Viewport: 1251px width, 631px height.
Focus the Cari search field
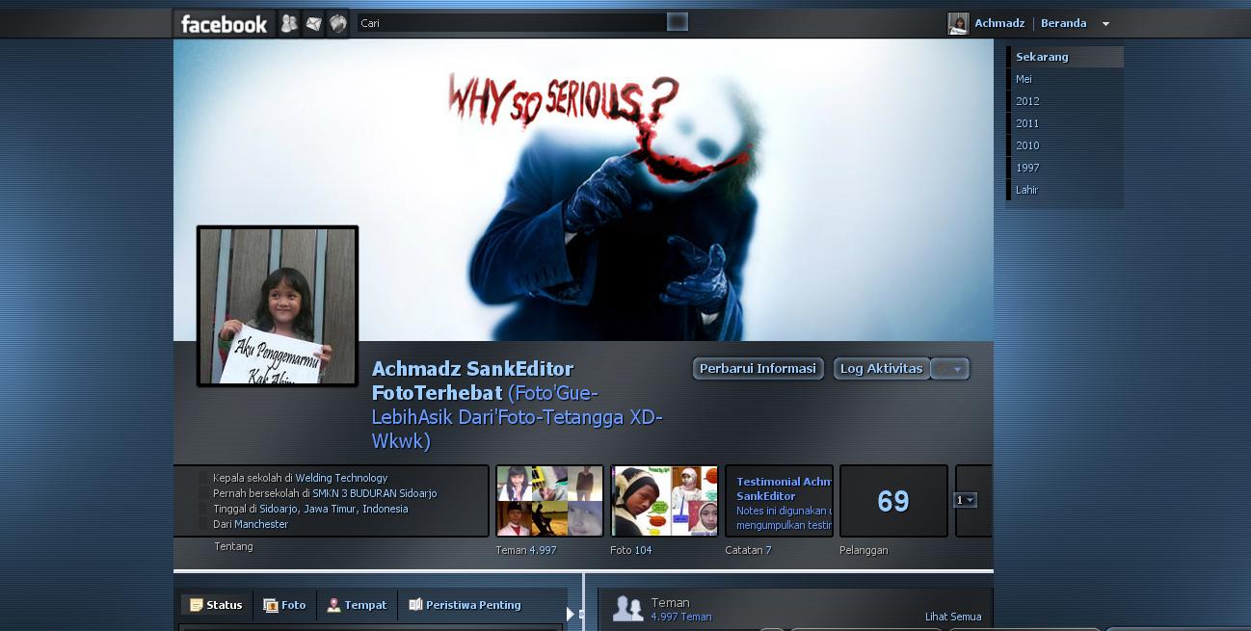[512, 22]
